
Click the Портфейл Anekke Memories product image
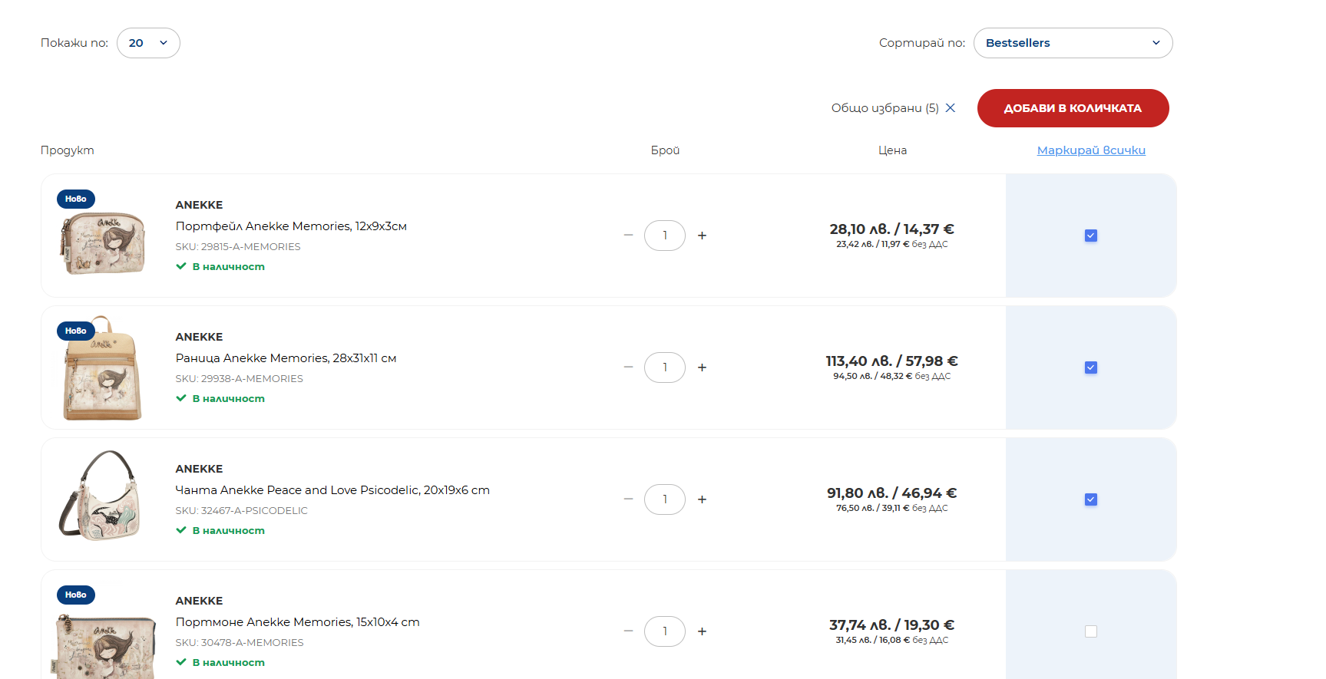(101, 242)
